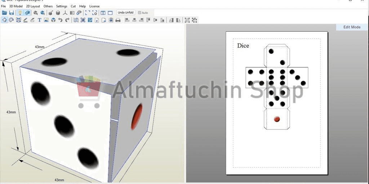369x184 pixels.
Task: Click the fit-to-frame corners icon
Action: click(x=88, y=13)
